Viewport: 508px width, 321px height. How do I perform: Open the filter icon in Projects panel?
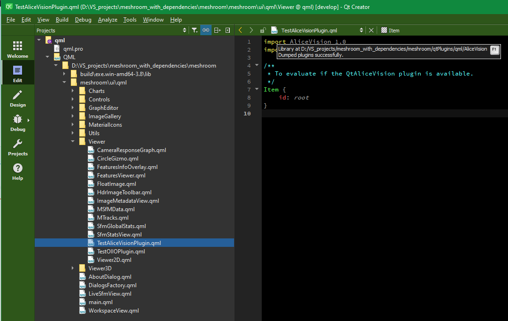click(195, 30)
